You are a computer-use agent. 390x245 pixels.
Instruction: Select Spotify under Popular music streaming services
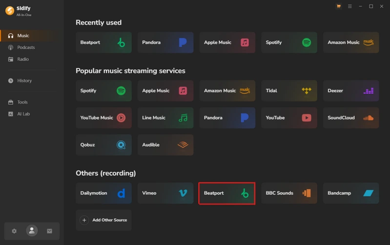coord(103,91)
